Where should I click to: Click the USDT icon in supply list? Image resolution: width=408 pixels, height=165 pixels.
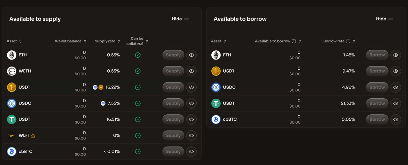[12, 119]
